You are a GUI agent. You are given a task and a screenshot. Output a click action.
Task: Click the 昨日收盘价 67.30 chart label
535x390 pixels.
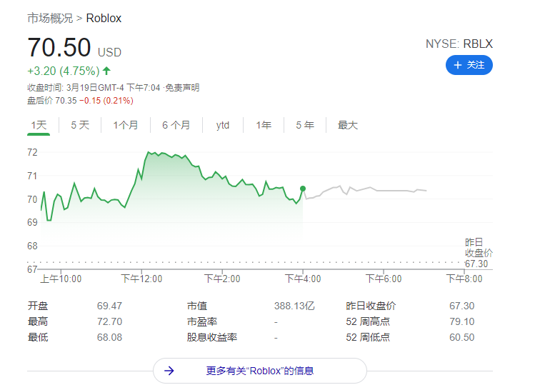tap(479, 253)
